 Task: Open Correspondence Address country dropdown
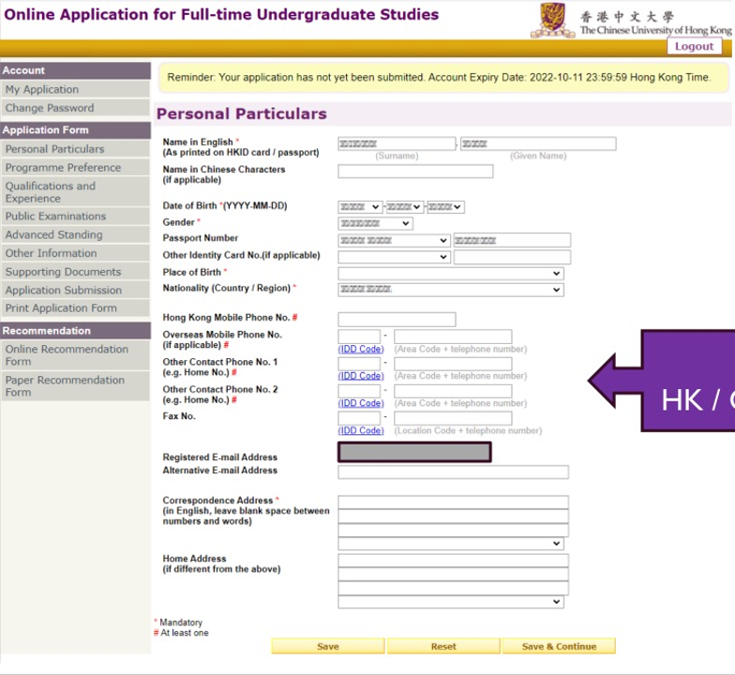click(450, 544)
